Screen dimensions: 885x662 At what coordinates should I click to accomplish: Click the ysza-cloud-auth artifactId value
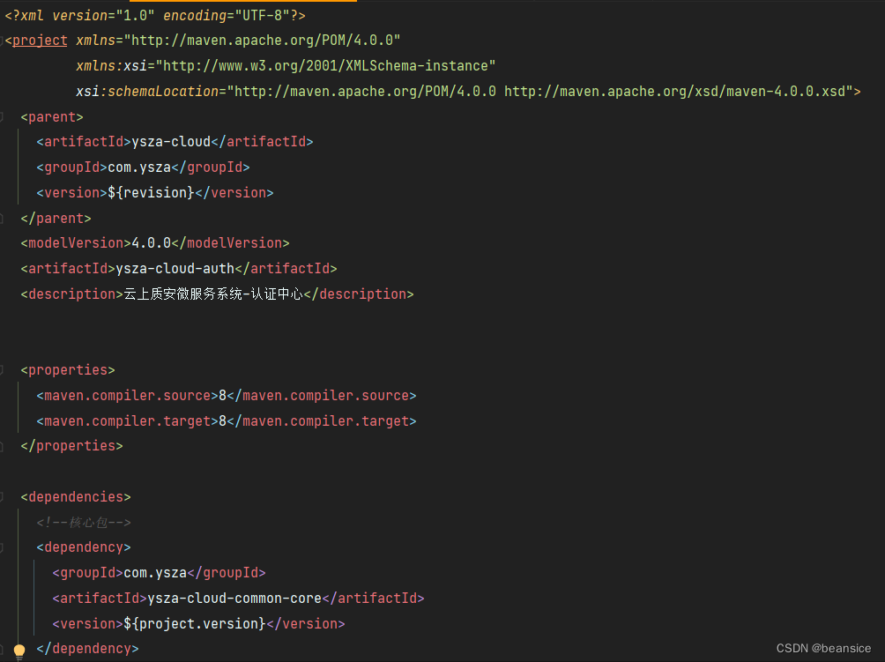tap(175, 268)
